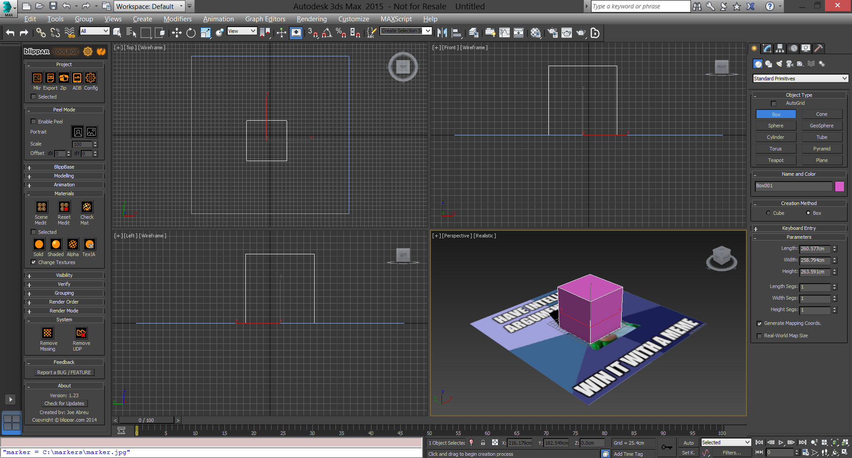The width and height of the screenshot is (852, 458).
Task: Click the Mirror tool icon
Action: coord(442,33)
